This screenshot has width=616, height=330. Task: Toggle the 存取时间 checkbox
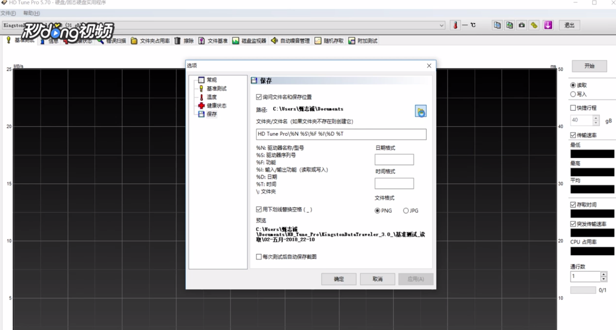pos(573,205)
